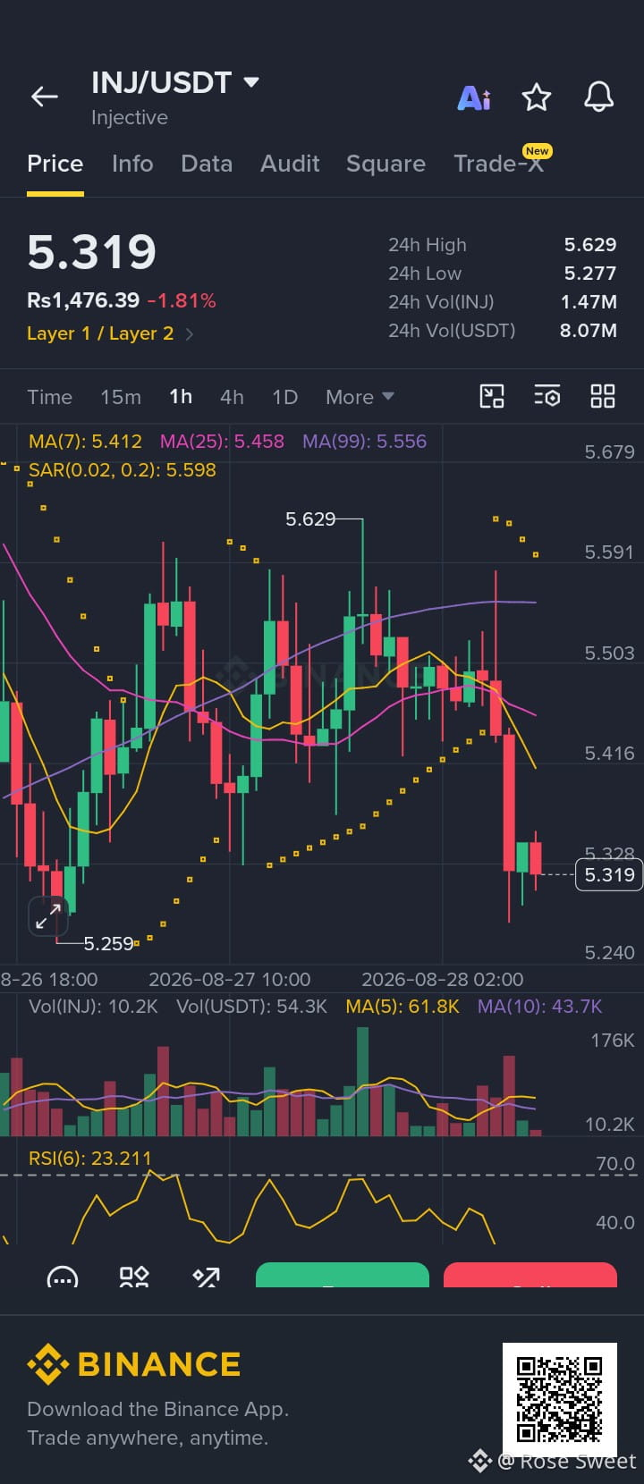Open the grid widgets icon at bottom

click(x=134, y=1277)
